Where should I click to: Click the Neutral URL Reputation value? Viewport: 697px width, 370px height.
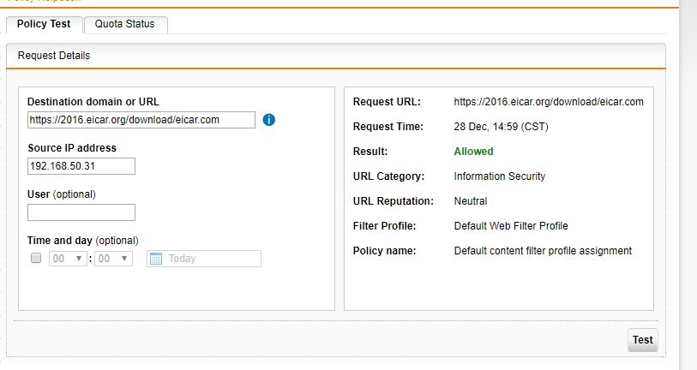[470, 201]
